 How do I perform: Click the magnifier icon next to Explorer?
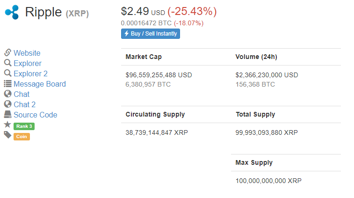tap(7, 63)
